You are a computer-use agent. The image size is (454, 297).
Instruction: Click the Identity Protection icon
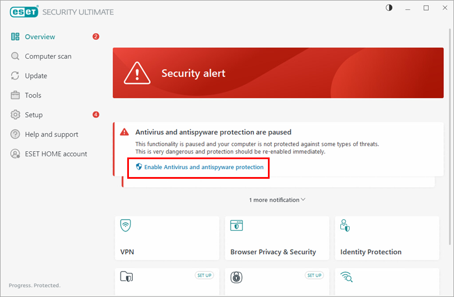[x=345, y=225]
